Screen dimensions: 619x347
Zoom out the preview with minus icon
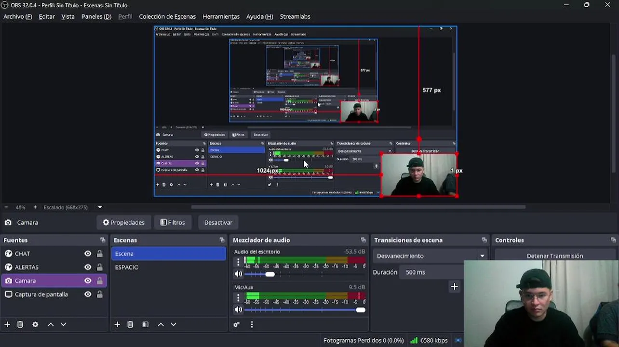pos(6,207)
